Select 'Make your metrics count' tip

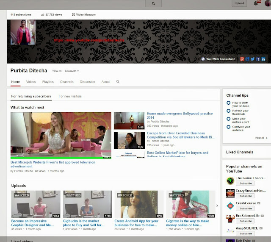tap(238, 120)
